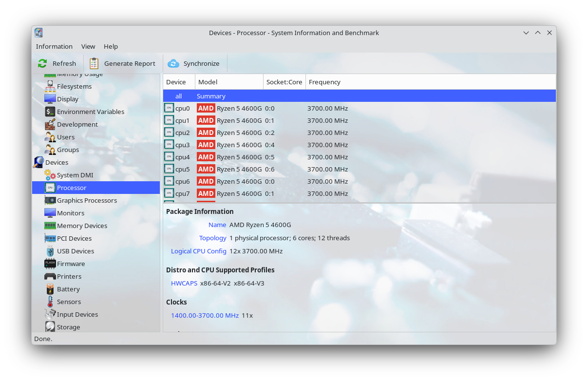Open the Sensors thermometer icon

tap(50, 302)
